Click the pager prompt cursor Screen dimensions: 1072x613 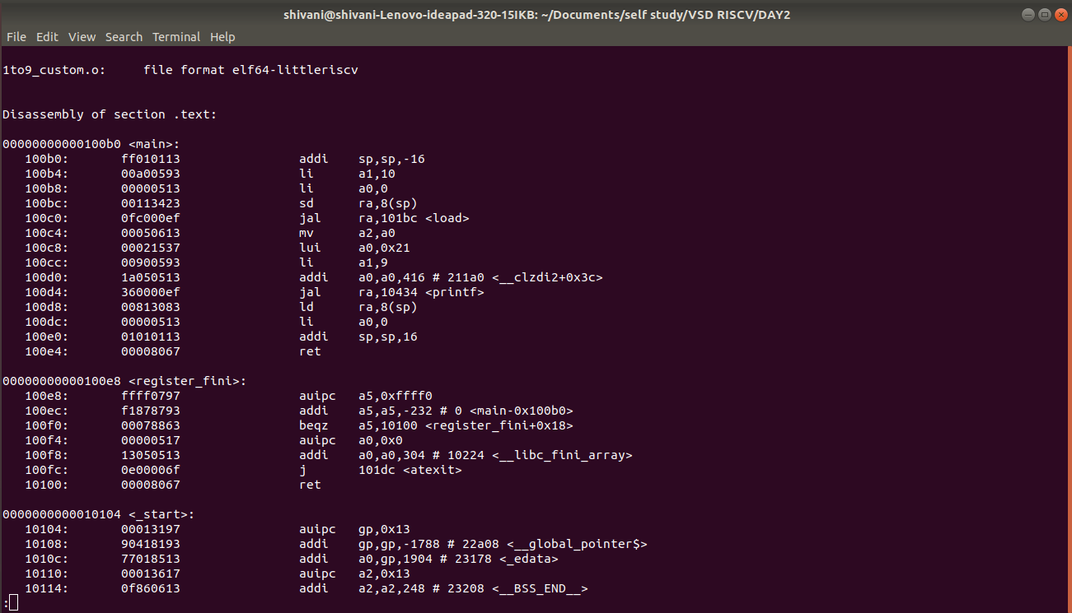click(13, 603)
